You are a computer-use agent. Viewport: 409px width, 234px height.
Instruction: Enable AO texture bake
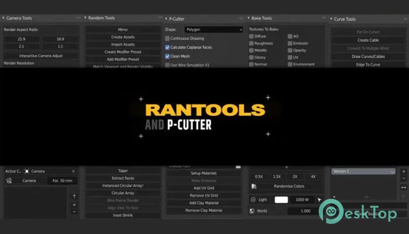tap(290, 36)
